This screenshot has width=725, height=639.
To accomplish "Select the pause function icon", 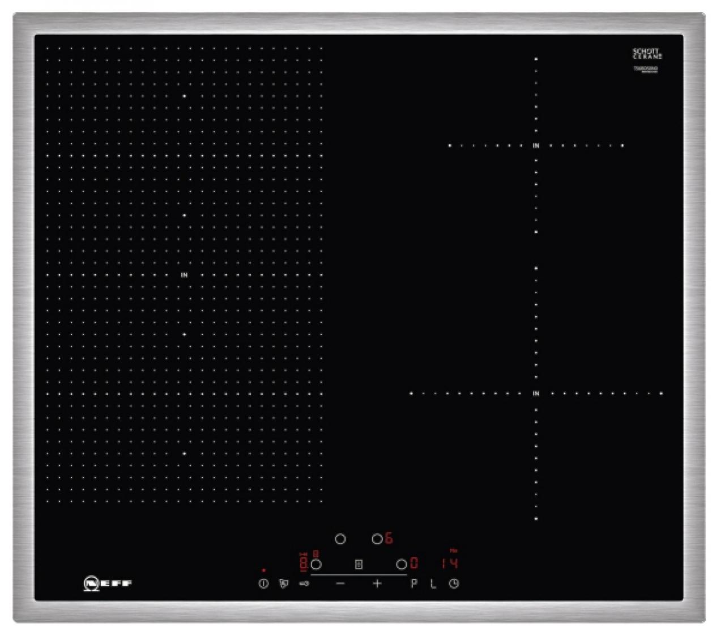I will pos(283,583).
